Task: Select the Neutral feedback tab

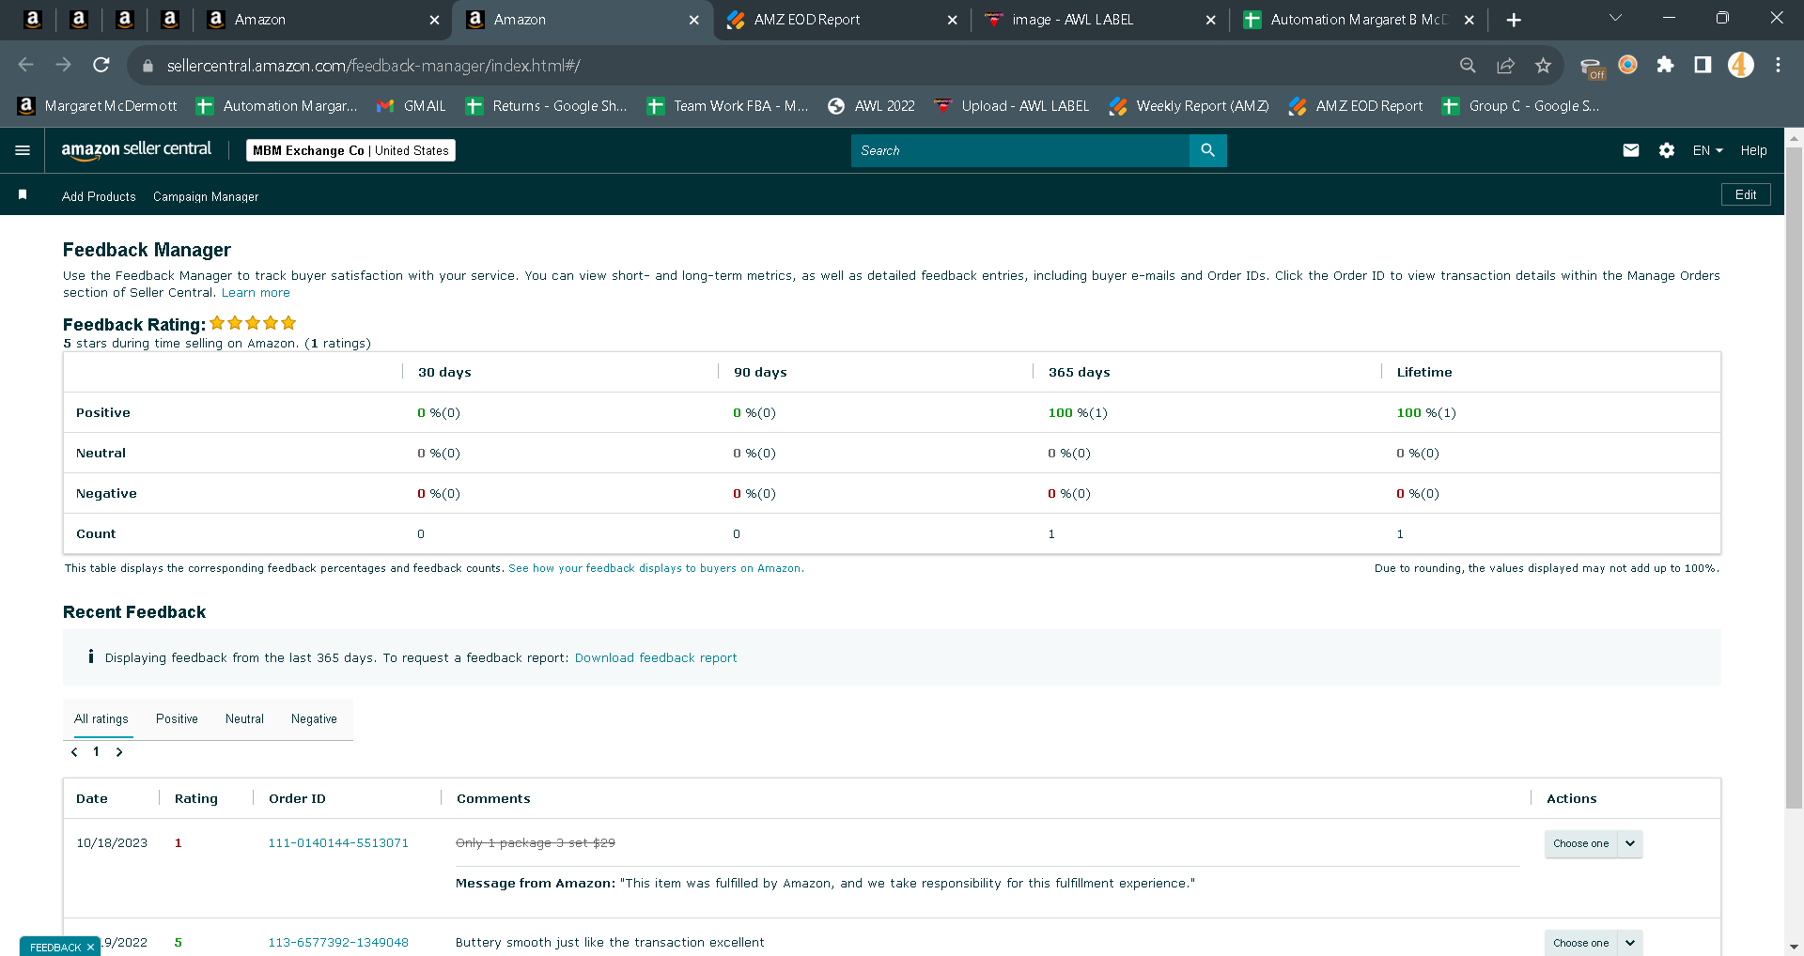Action: [244, 719]
